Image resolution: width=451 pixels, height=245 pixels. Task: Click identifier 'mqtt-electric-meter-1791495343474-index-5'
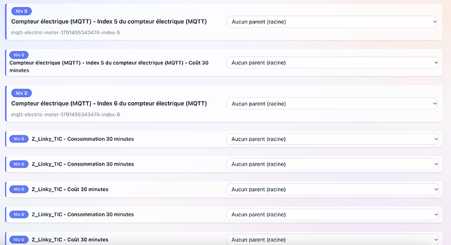(x=65, y=33)
